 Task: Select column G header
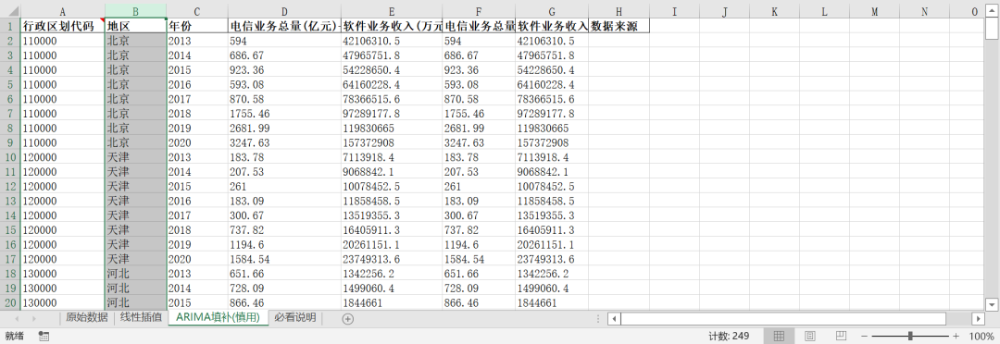pyautogui.click(x=552, y=11)
